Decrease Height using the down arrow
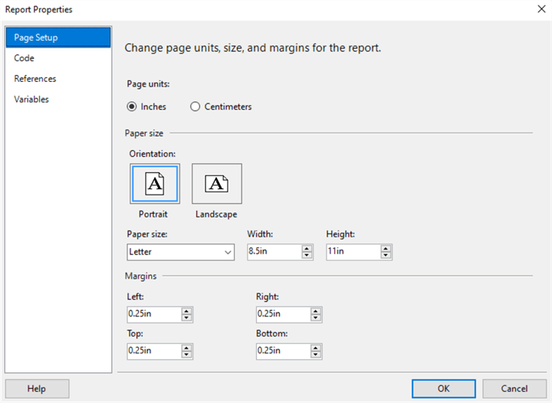 (x=386, y=256)
